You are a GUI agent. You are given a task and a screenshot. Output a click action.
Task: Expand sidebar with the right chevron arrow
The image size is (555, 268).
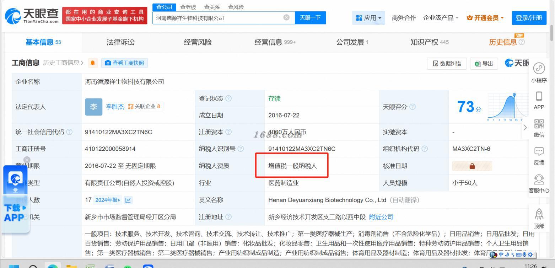(525, 127)
